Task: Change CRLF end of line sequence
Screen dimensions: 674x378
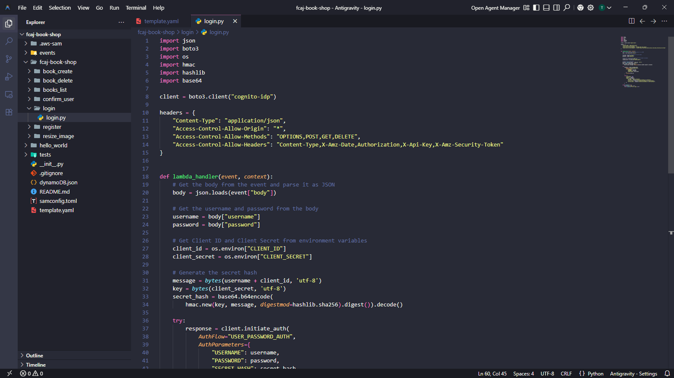Action: (566, 373)
